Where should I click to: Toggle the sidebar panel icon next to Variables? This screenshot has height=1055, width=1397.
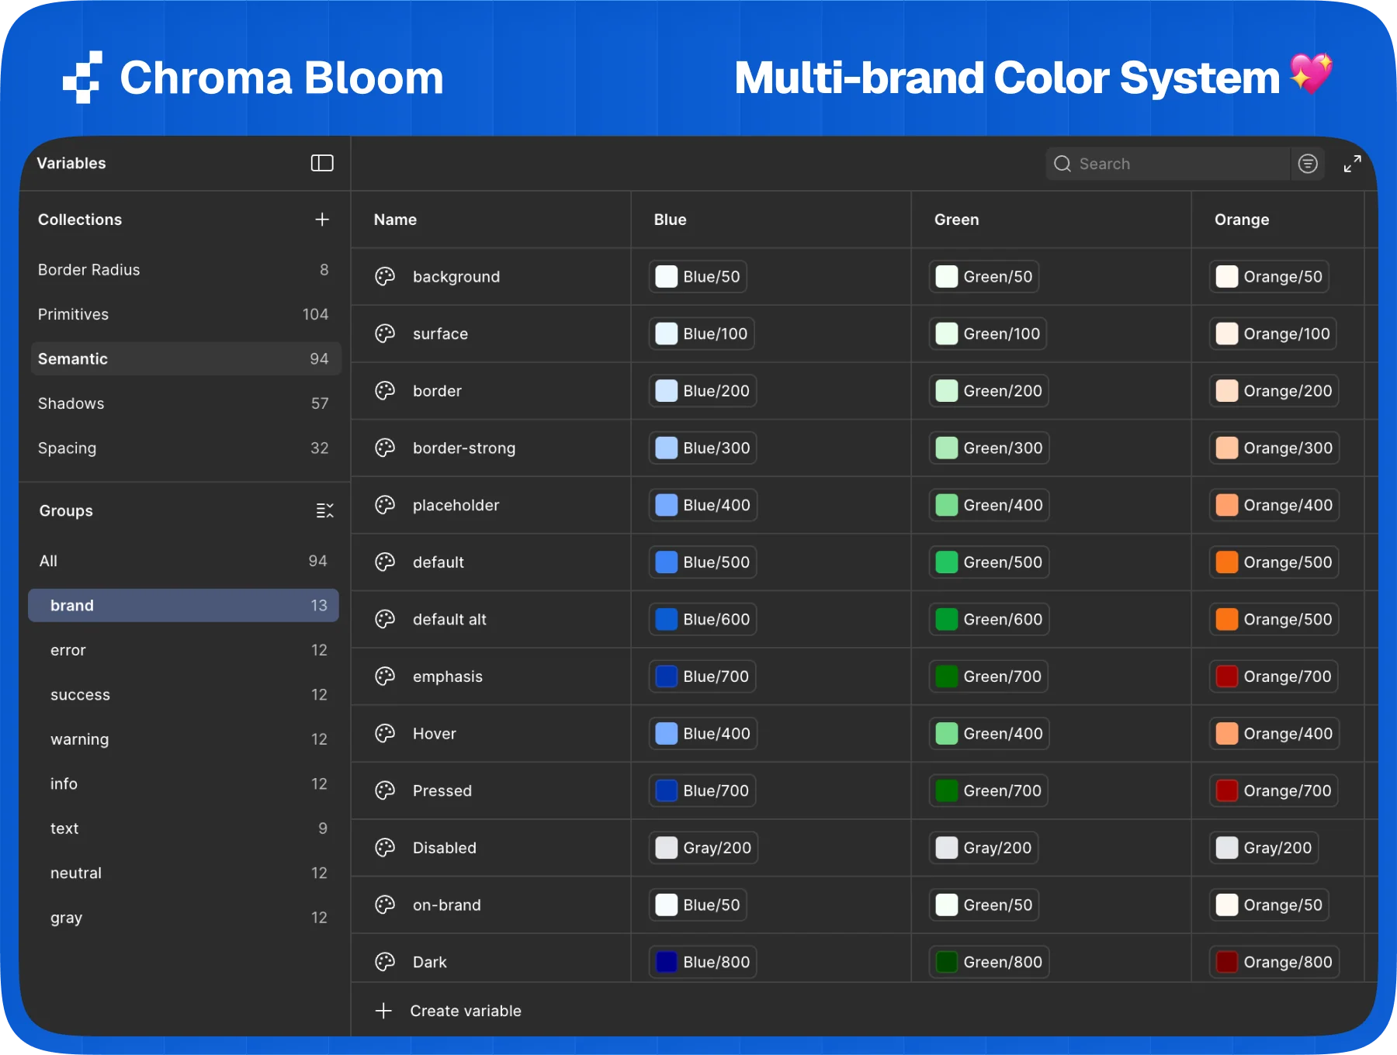click(322, 163)
